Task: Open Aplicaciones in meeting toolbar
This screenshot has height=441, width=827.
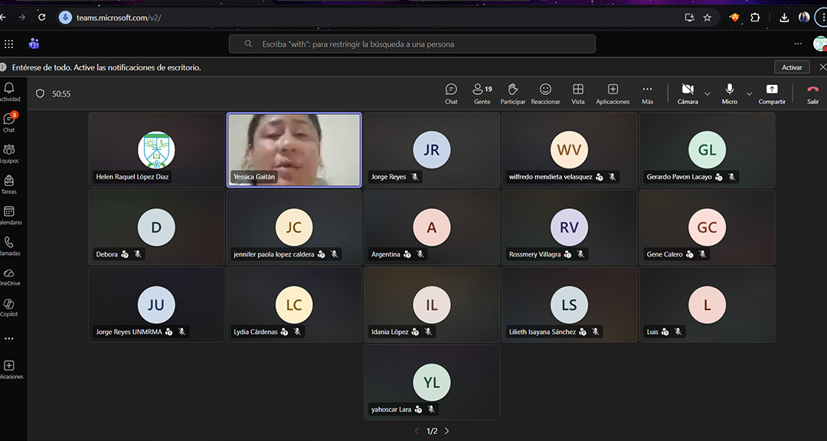Action: point(613,93)
